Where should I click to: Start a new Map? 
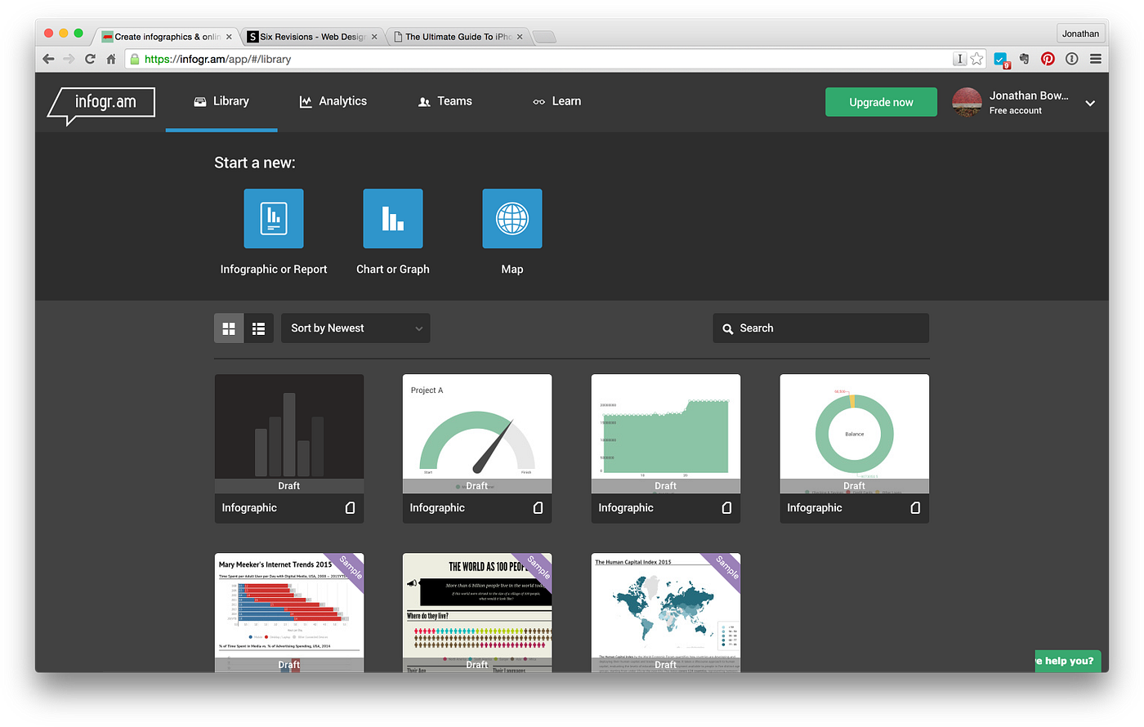(512, 219)
